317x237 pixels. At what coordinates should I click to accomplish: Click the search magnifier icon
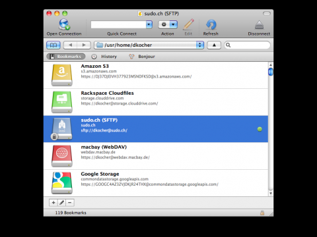(x=229, y=45)
